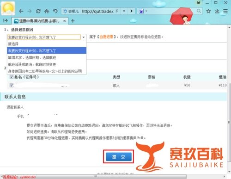Click the scroll up arrow of vertical scrollbar

point(229,27)
